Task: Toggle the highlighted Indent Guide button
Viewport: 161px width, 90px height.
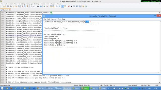Action: tap(62, 6)
